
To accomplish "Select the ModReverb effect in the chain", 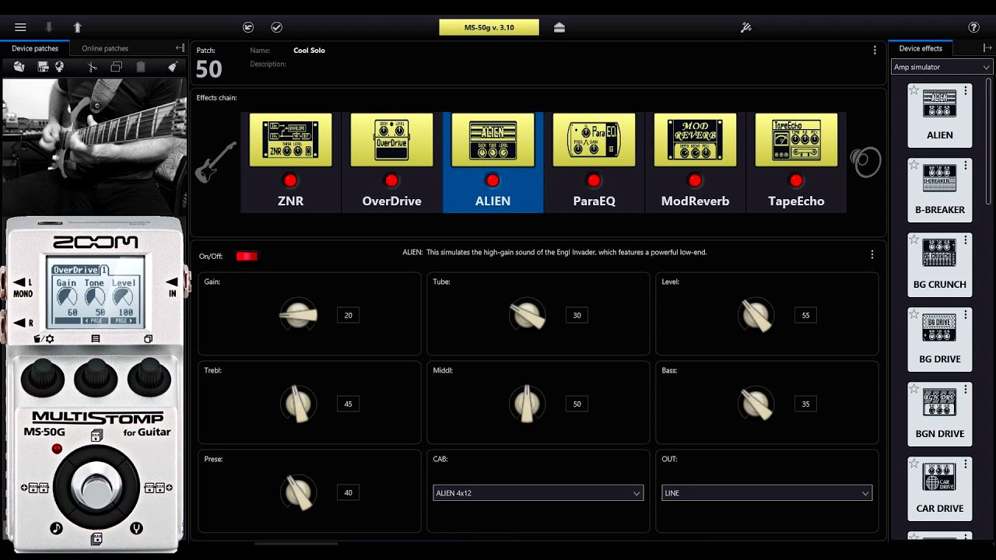I will click(695, 163).
